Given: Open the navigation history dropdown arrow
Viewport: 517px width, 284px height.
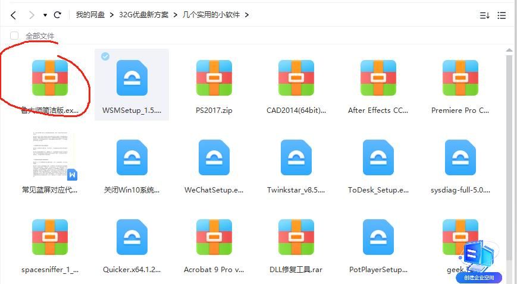Looking at the screenshot, I should [45, 15].
